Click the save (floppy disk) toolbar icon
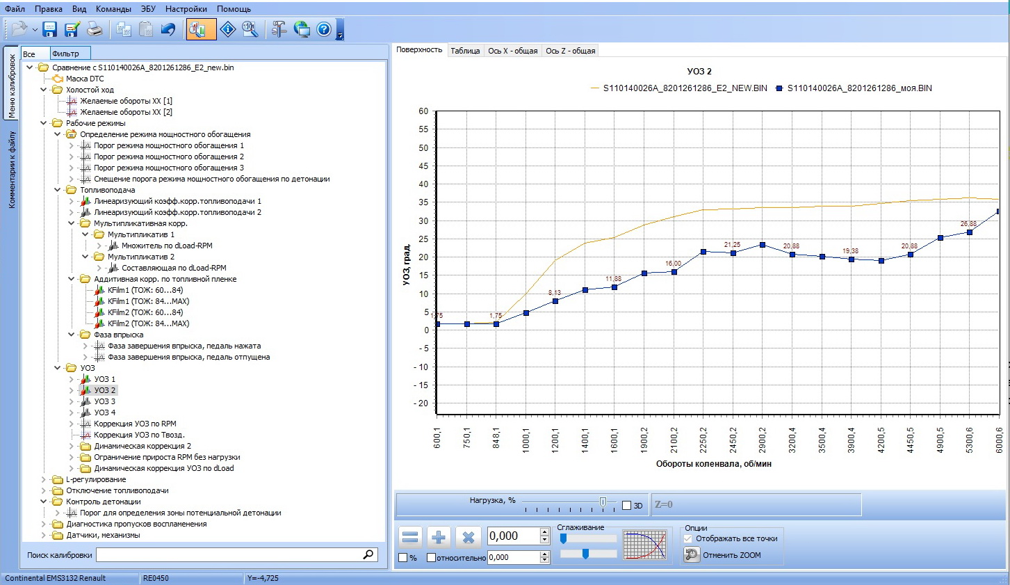This screenshot has height=585, width=1010. coord(49,29)
